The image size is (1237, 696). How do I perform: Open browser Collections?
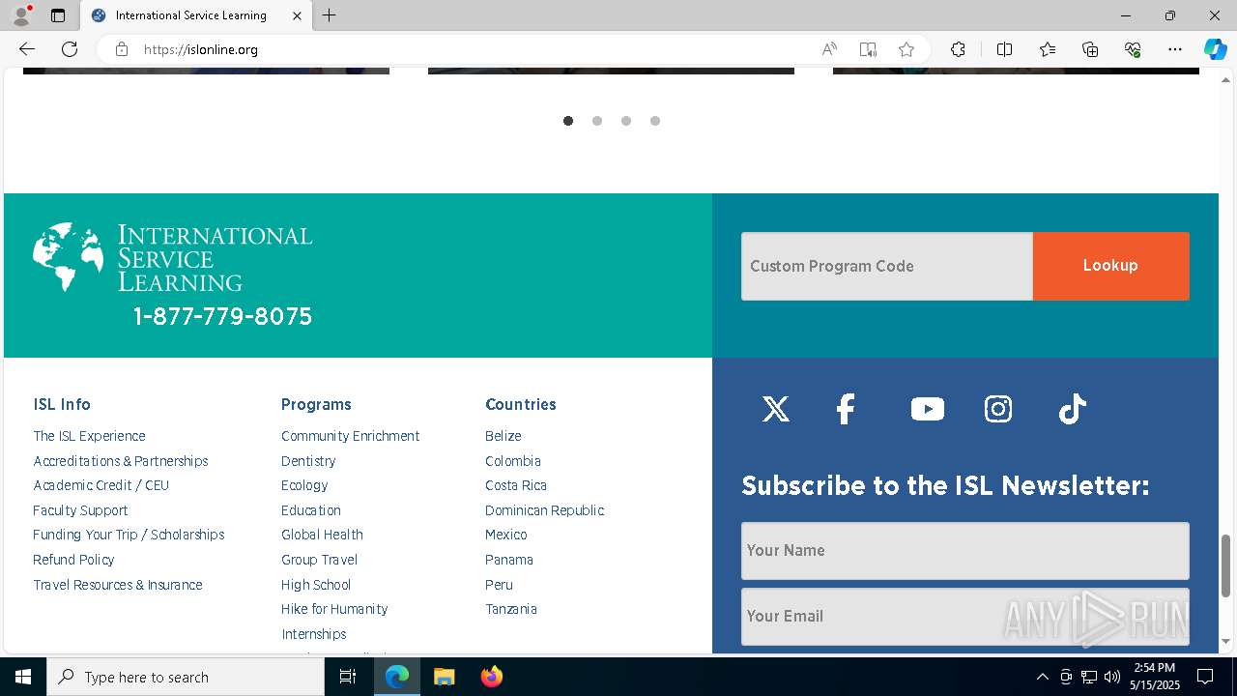coord(1090,49)
